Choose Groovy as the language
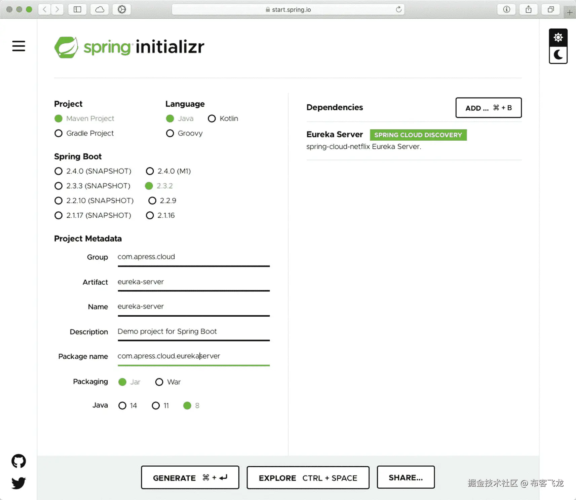 [x=184, y=133]
